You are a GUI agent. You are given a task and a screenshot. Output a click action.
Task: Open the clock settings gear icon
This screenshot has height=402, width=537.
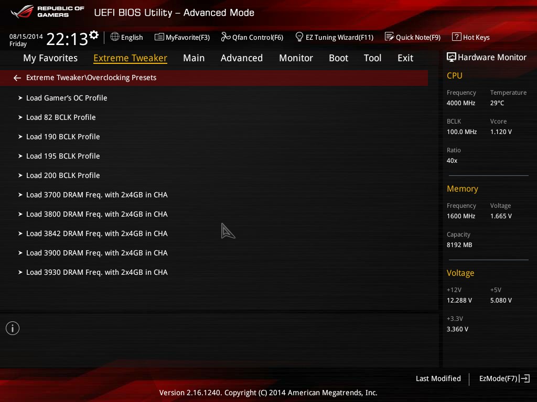click(x=94, y=35)
